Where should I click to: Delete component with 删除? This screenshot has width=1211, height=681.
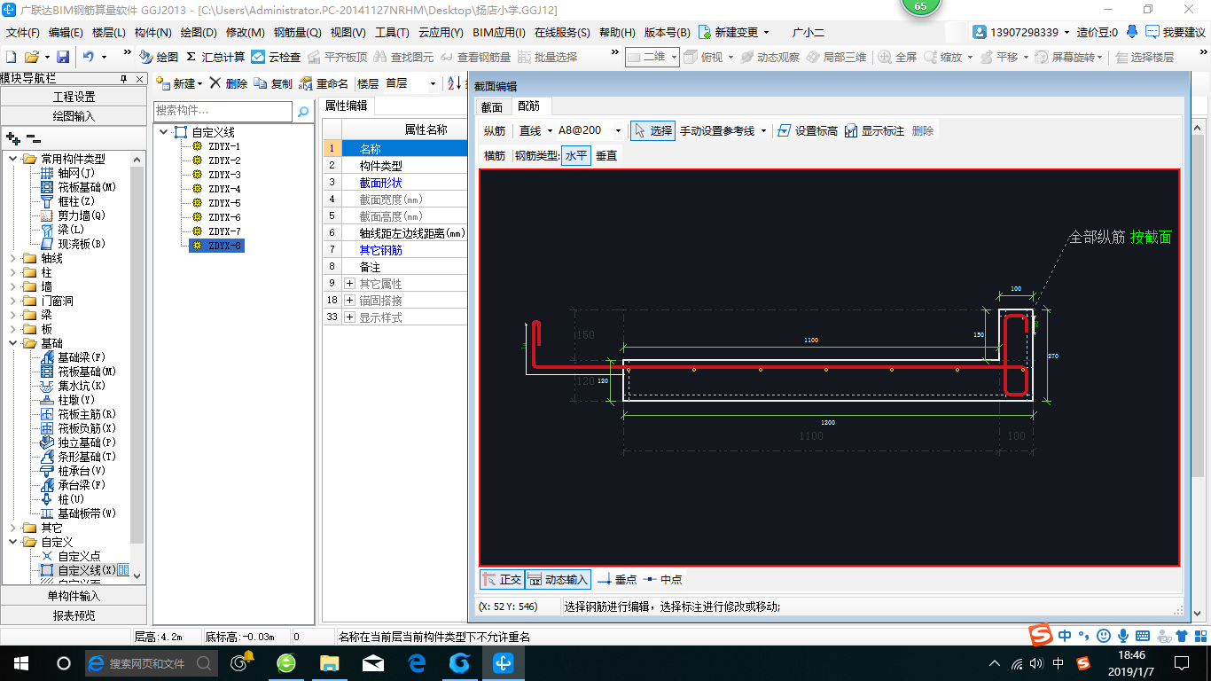pyautogui.click(x=229, y=83)
